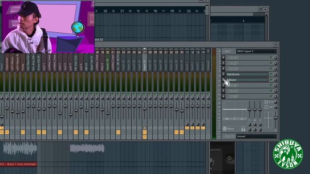
Task: Toggle the FX button on mixer track 22
Action: (x=118, y=132)
